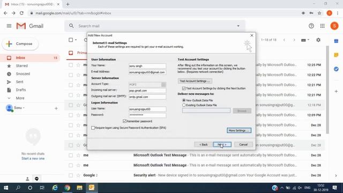Select Existing Outlook Data File option

[184, 105]
